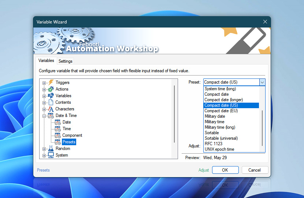The image size is (304, 198).
Task: Choose Sortable (universal) preset
Action: point(231,138)
